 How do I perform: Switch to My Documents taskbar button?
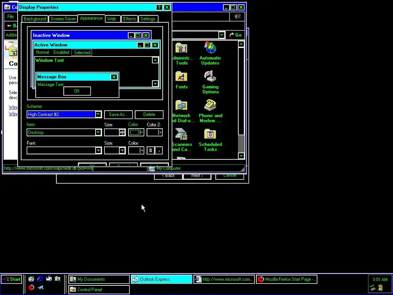99,279
